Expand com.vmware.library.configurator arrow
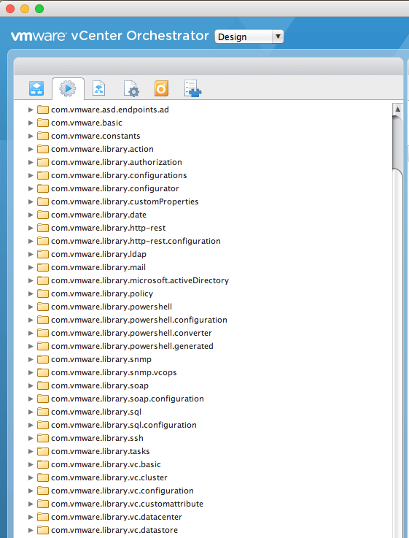409x538 pixels. [31, 188]
